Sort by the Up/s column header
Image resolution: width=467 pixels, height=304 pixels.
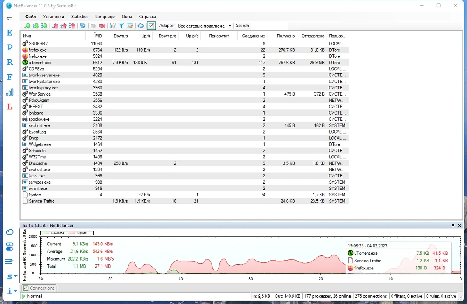click(141, 36)
